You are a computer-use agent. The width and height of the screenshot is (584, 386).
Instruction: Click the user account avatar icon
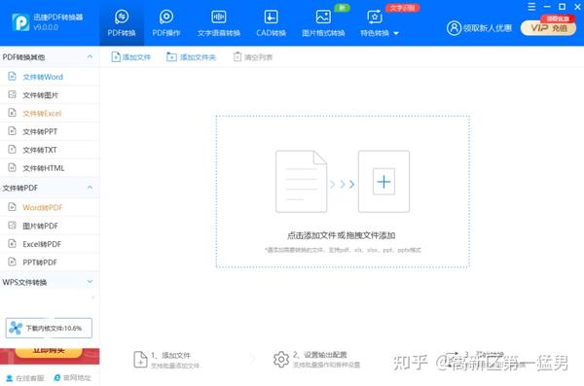click(x=454, y=28)
